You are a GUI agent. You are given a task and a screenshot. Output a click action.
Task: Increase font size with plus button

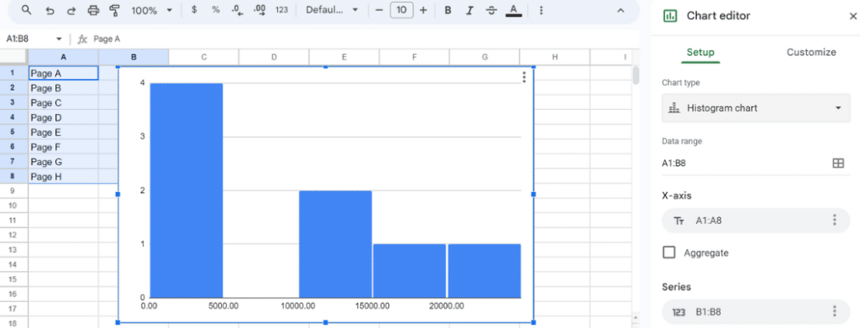[x=423, y=10]
